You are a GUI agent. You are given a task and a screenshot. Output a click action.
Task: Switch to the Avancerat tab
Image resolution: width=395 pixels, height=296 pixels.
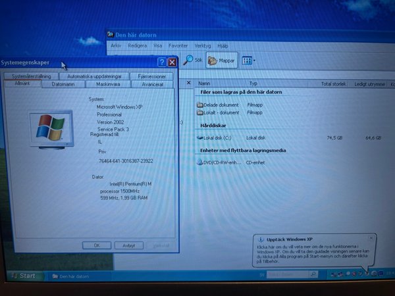pos(152,84)
